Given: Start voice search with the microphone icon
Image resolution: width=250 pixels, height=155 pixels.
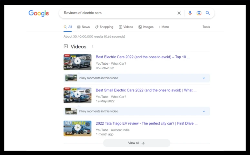Looking at the screenshot, I should pos(190,13).
